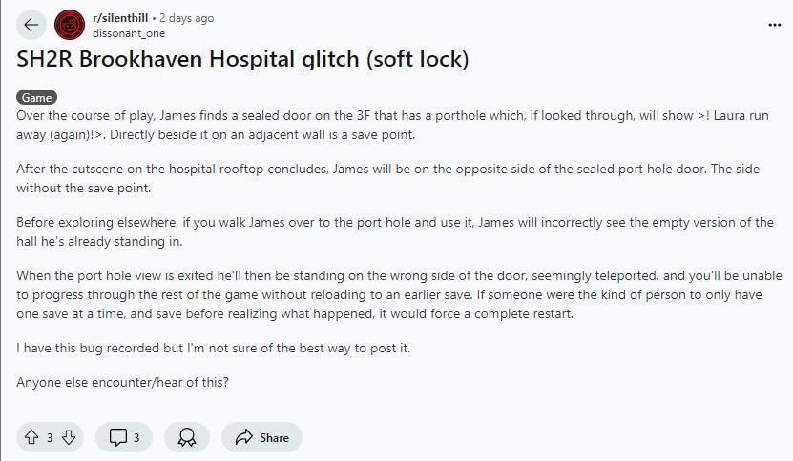The height and width of the screenshot is (461, 793).
Task: Click the "Anyone else encounter/hear of this?" line
Action: 122,382
